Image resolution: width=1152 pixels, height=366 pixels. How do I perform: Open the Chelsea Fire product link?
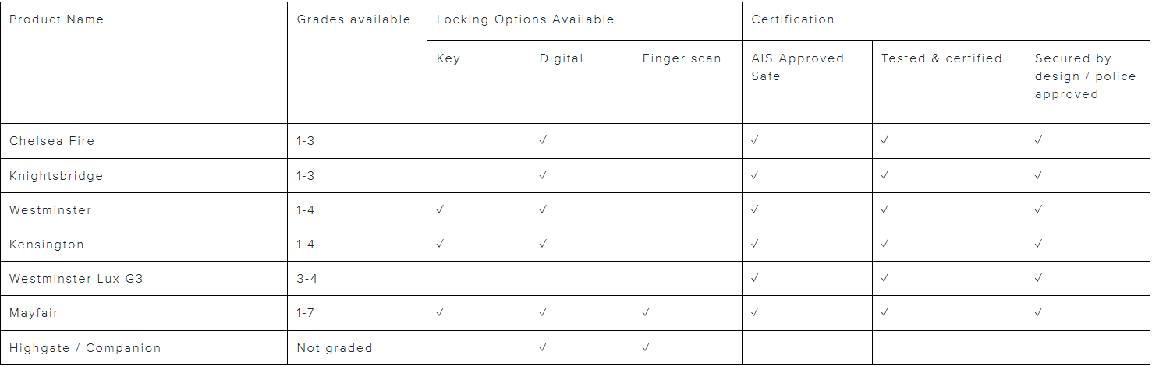[x=51, y=141]
